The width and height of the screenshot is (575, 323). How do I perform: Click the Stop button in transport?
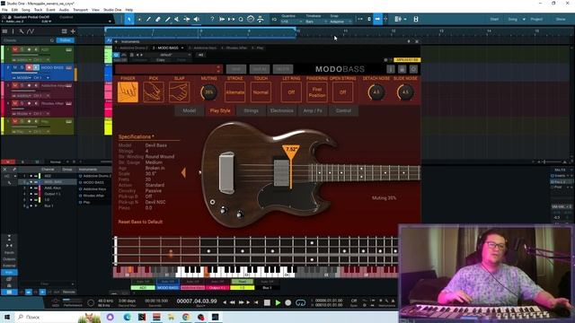pos(267,302)
